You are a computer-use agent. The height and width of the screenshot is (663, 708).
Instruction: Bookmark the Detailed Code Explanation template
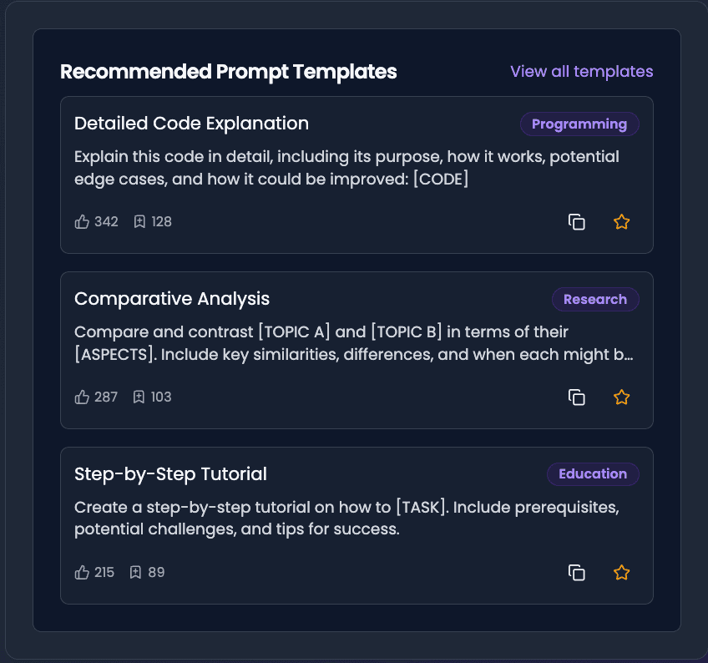click(139, 222)
